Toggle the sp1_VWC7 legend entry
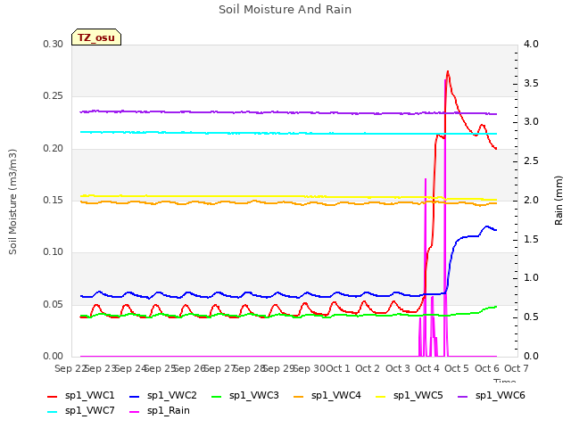The width and height of the screenshot is (571, 428). click(x=81, y=411)
